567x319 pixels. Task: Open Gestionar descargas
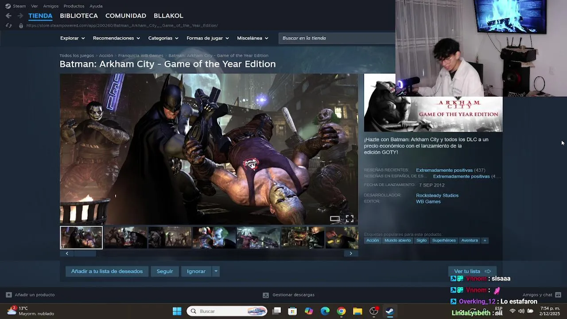tap(288, 295)
